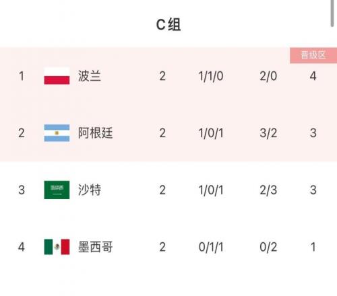Image resolution: width=337 pixels, height=296 pixels.
Task: Select the 墨西哥 team name
Action: click(x=95, y=247)
